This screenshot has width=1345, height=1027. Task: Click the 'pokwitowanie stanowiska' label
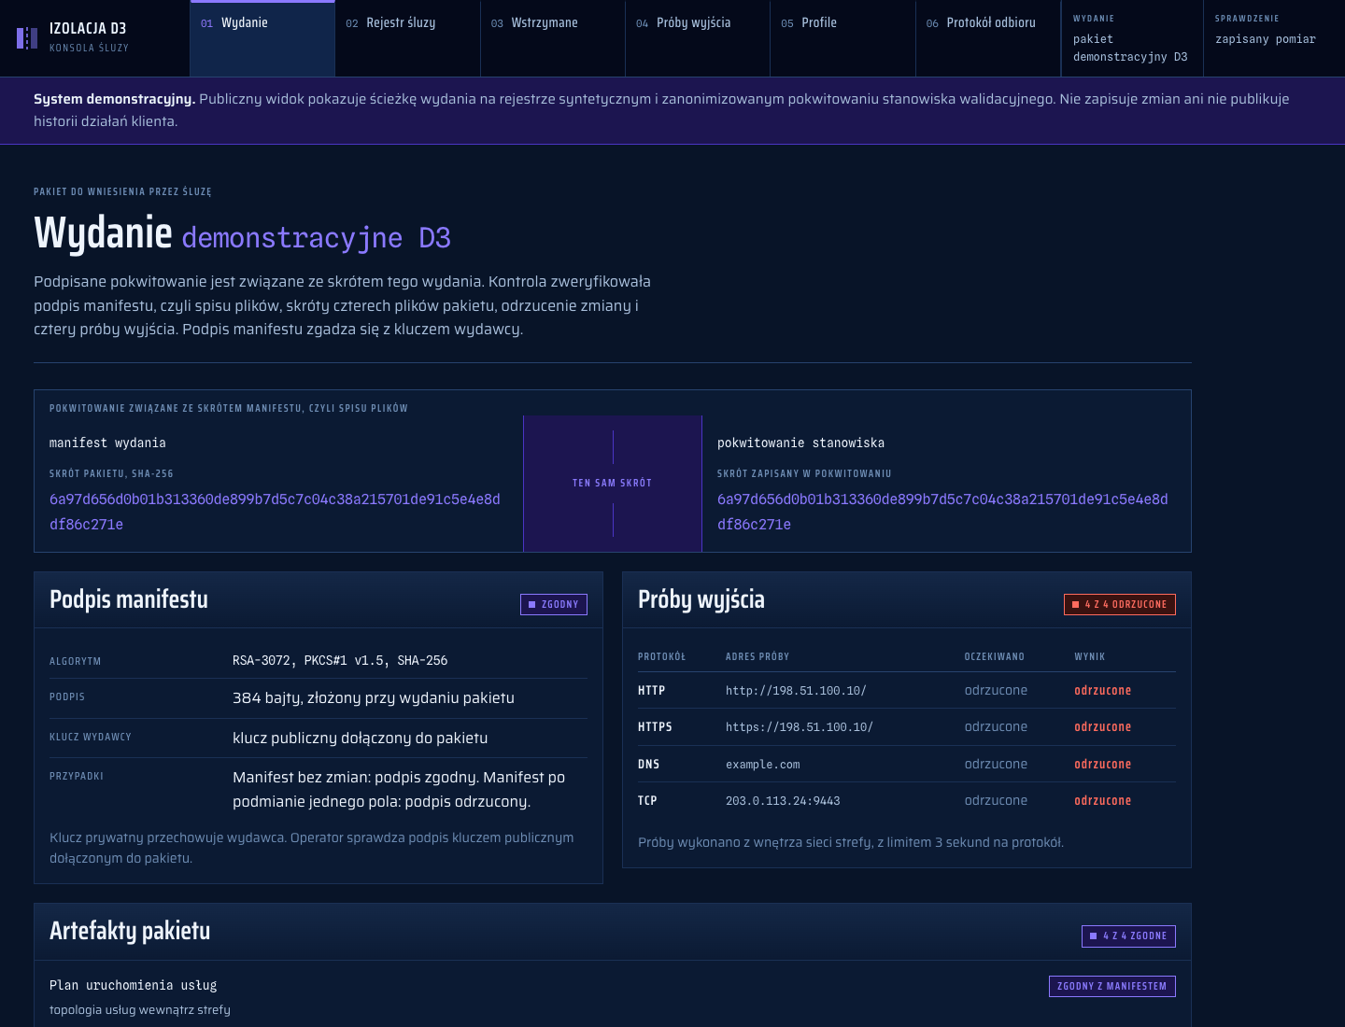(800, 443)
